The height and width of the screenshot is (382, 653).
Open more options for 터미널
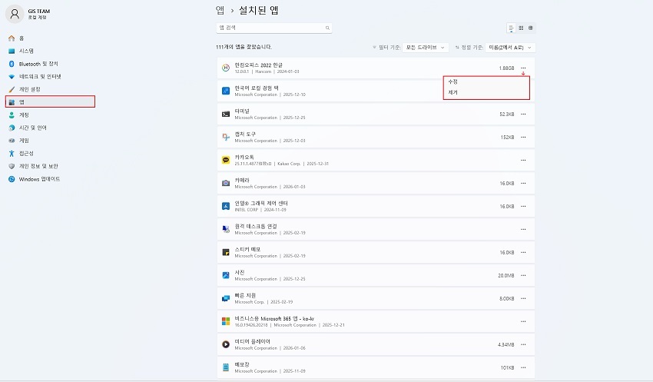[523, 115]
